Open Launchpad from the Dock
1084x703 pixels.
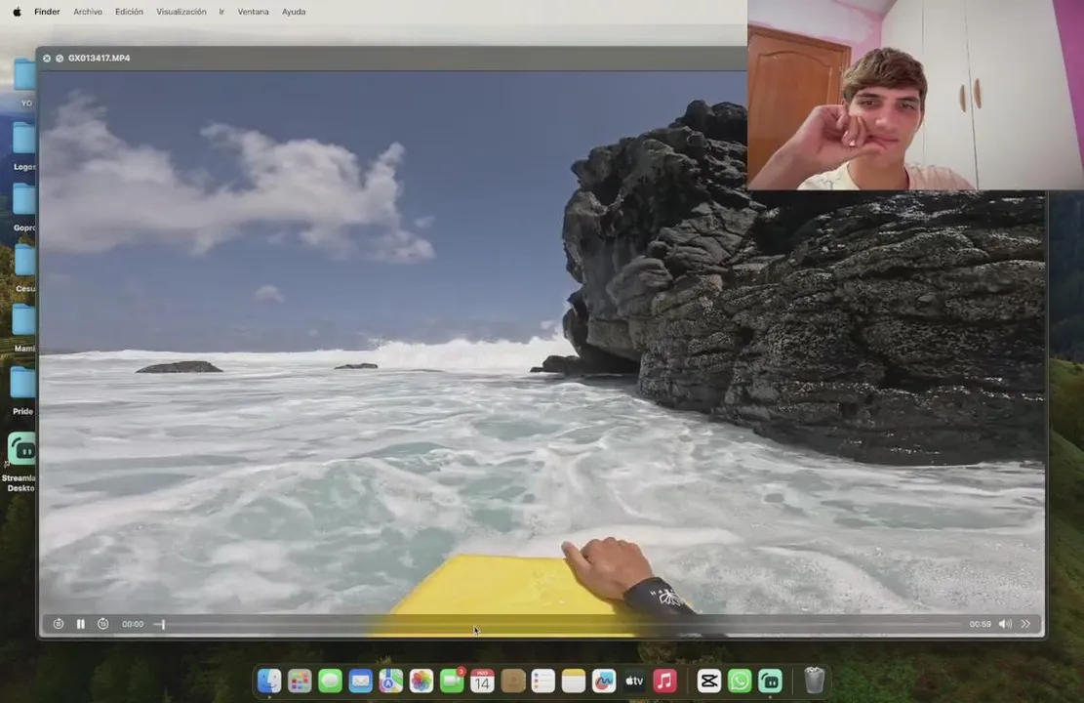click(300, 682)
